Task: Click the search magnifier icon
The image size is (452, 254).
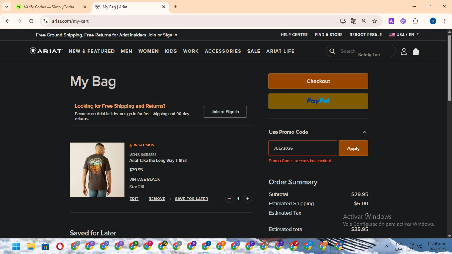Action: point(332,51)
